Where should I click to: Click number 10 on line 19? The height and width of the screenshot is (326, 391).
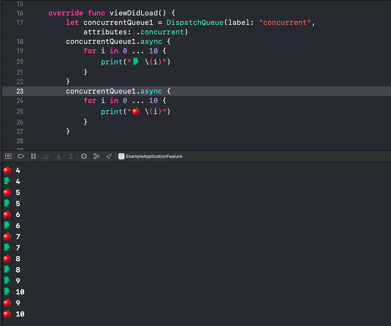click(153, 51)
